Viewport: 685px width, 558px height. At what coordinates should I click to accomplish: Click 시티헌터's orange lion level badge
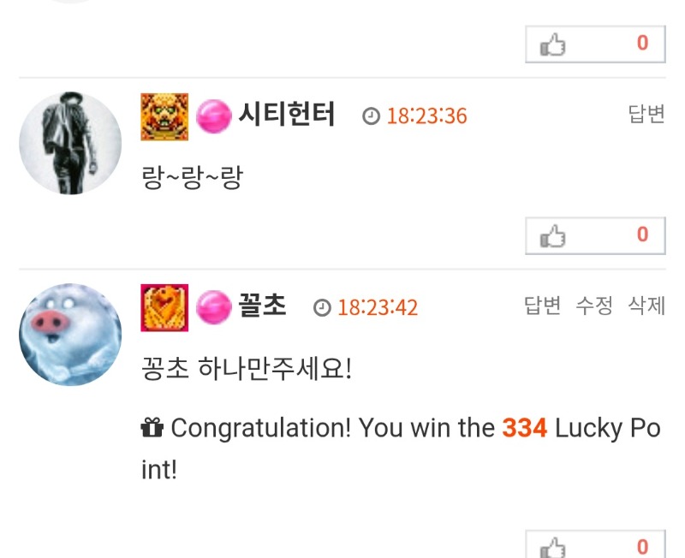pyautogui.click(x=164, y=116)
